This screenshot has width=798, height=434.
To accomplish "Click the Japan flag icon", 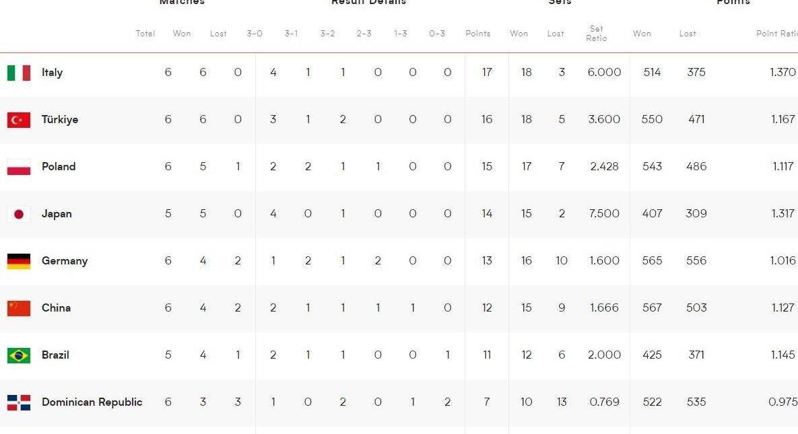I will (x=19, y=214).
